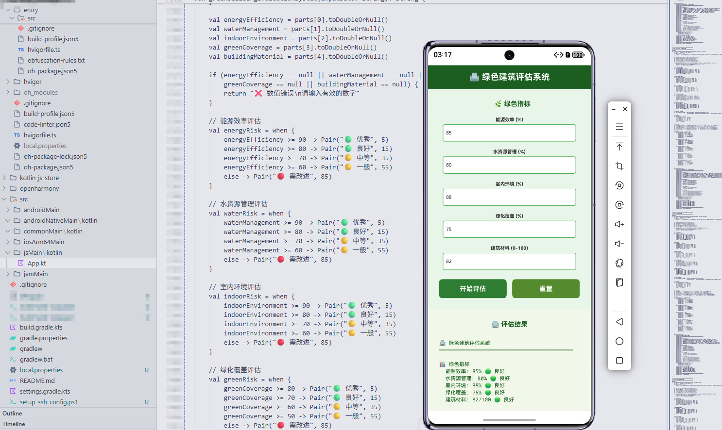Click the 绿化覆盖 input field showing 75
Image resolution: width=722 pixels, height=430 pixels.
[509, 229]
